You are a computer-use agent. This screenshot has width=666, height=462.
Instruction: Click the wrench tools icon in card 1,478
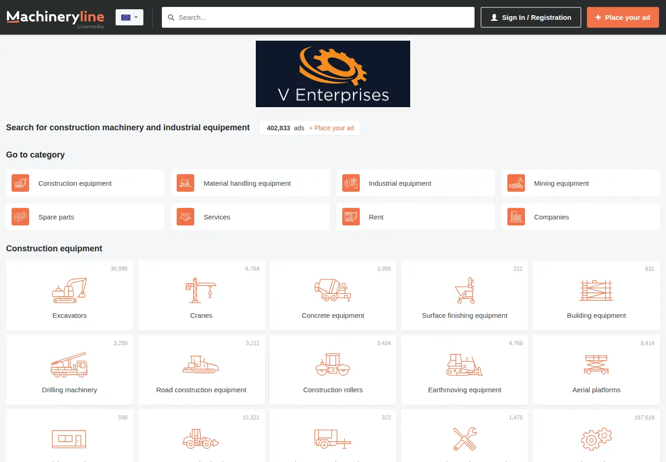tap(465, 439)
